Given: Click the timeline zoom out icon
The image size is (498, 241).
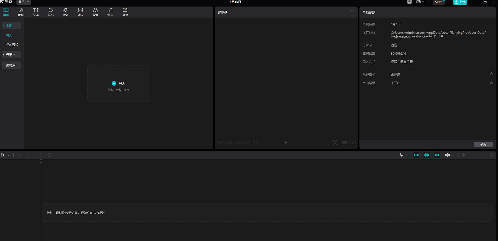Looking at the screenshot, I should point(458,155).
